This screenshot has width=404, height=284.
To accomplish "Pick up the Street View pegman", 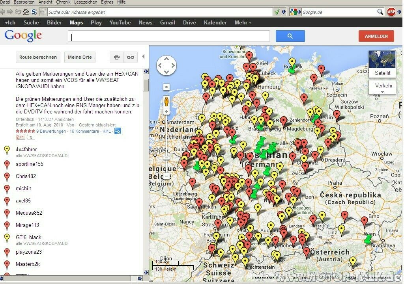I will [166, 102].
